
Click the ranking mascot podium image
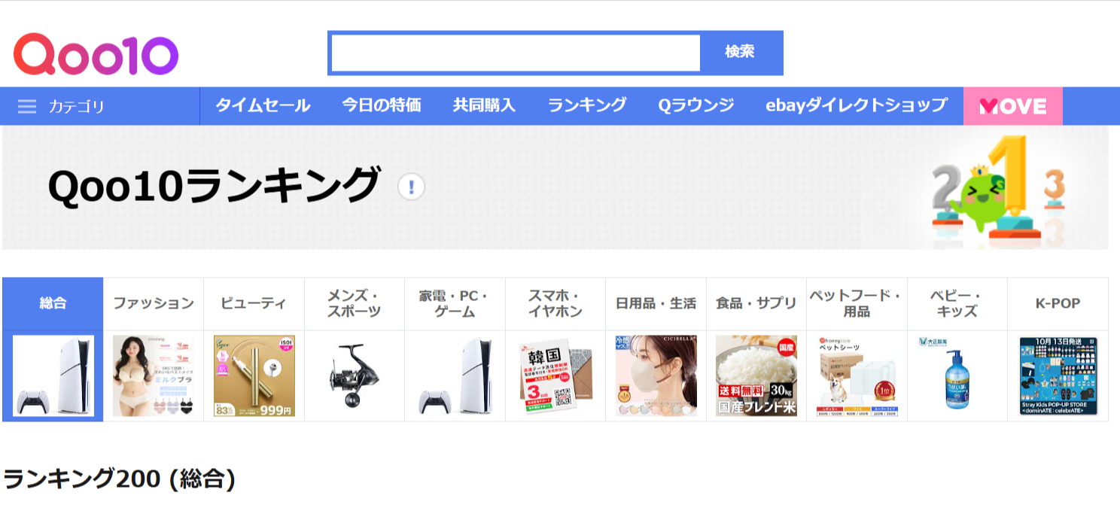(x=999, y=188)
